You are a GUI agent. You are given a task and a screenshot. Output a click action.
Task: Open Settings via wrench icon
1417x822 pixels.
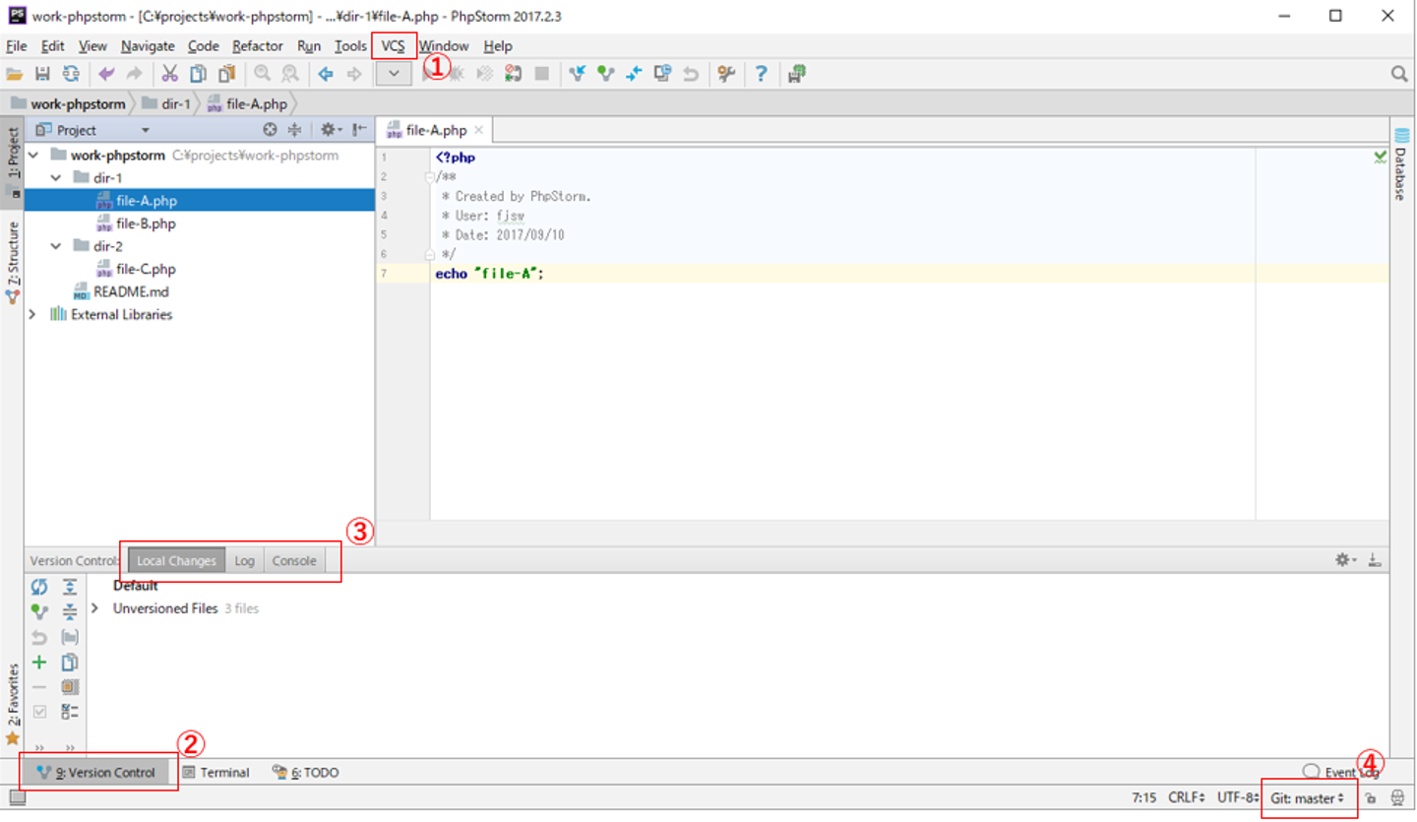[x=726, y=74]
